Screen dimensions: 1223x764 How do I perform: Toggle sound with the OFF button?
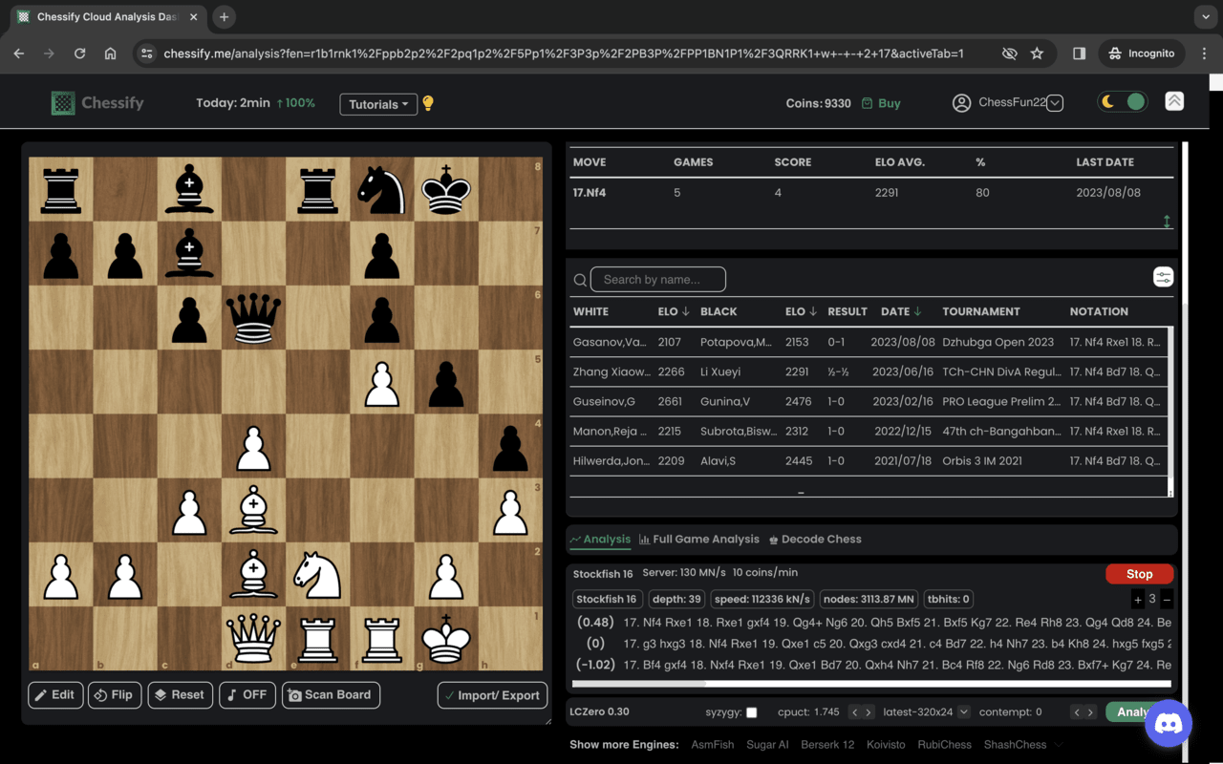coord(247,694)
